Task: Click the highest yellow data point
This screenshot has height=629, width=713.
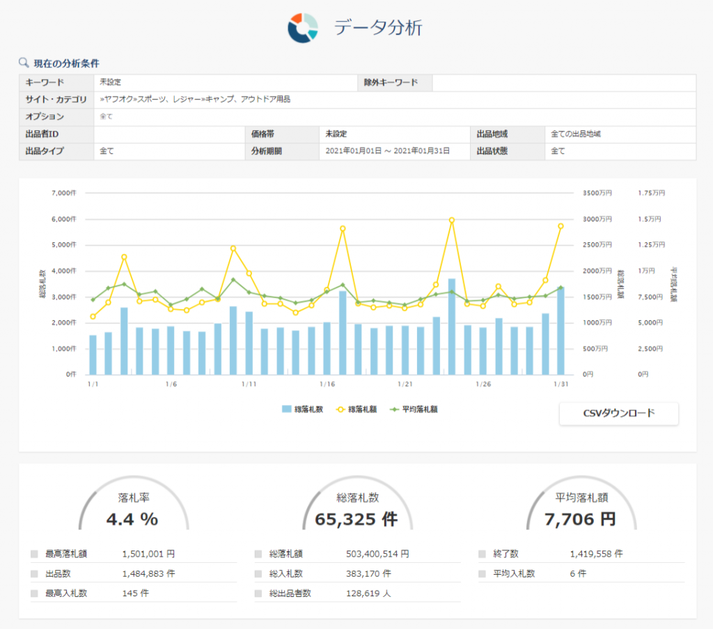Action: click(452, 220)
